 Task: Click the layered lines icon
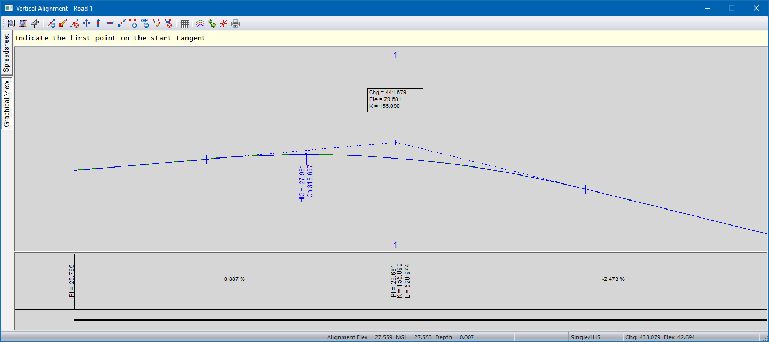coord(200,23)
